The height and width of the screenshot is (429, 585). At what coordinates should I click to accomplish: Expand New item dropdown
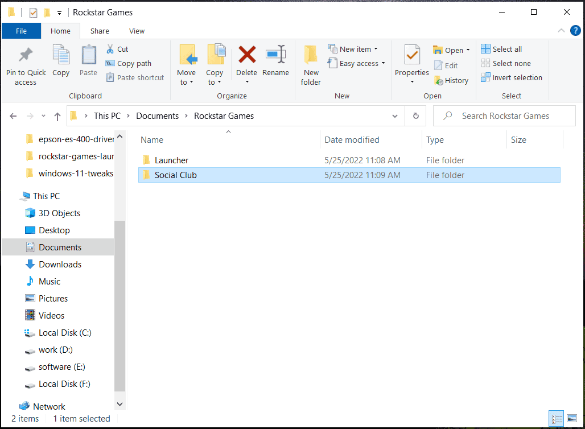[376, 49]
